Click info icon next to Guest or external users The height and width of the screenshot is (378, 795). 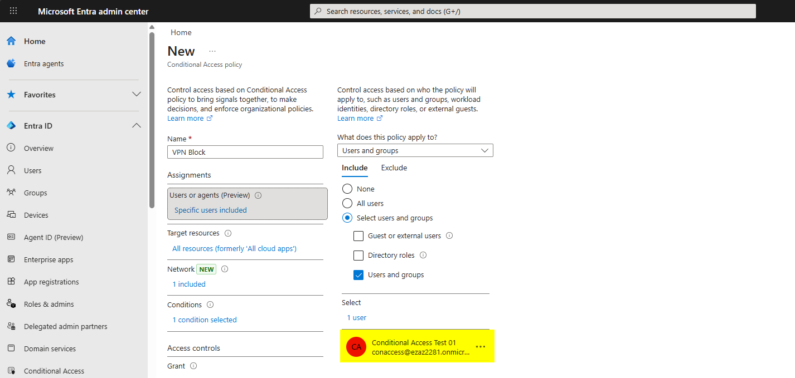(x=449, y=235)
